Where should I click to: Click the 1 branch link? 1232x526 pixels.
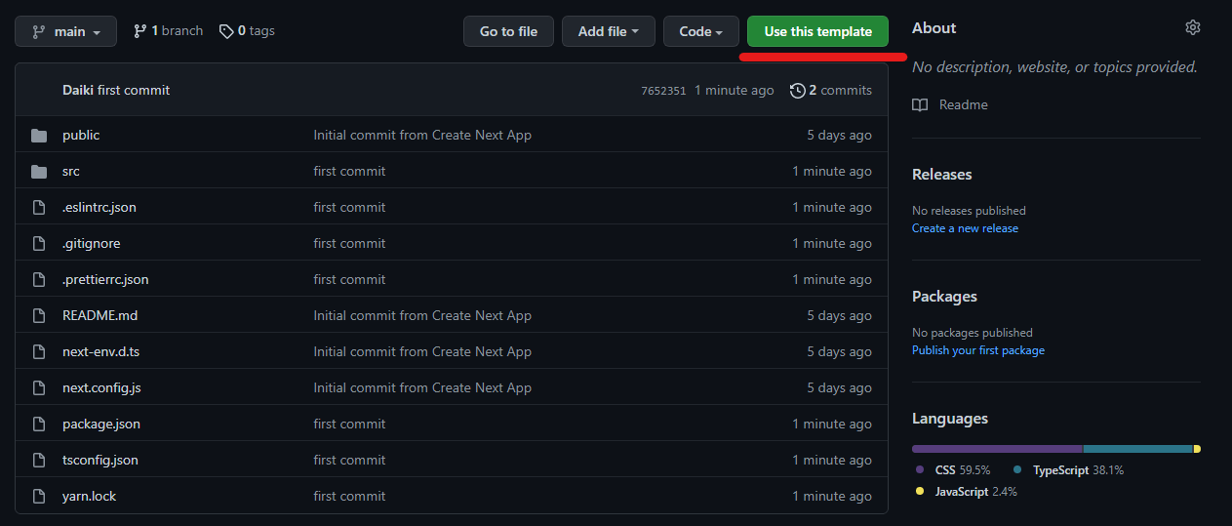coord(168,31)
